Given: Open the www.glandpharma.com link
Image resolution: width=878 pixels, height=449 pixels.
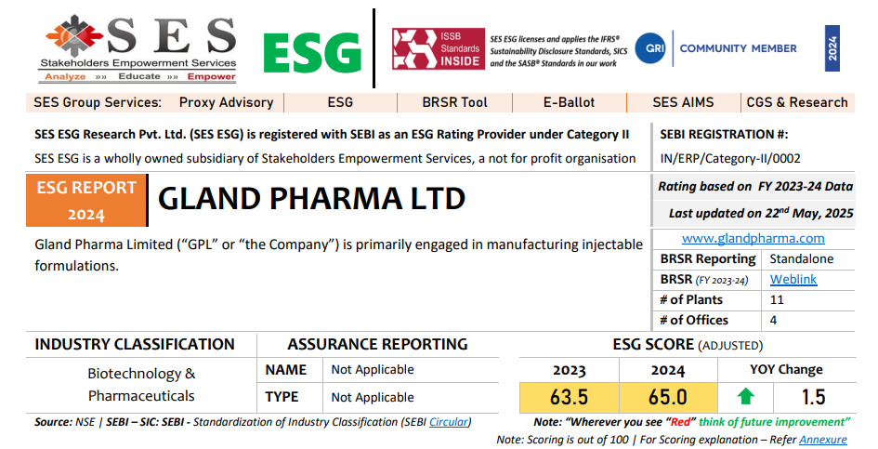Looking at the screenshot, I should [754, 238].
